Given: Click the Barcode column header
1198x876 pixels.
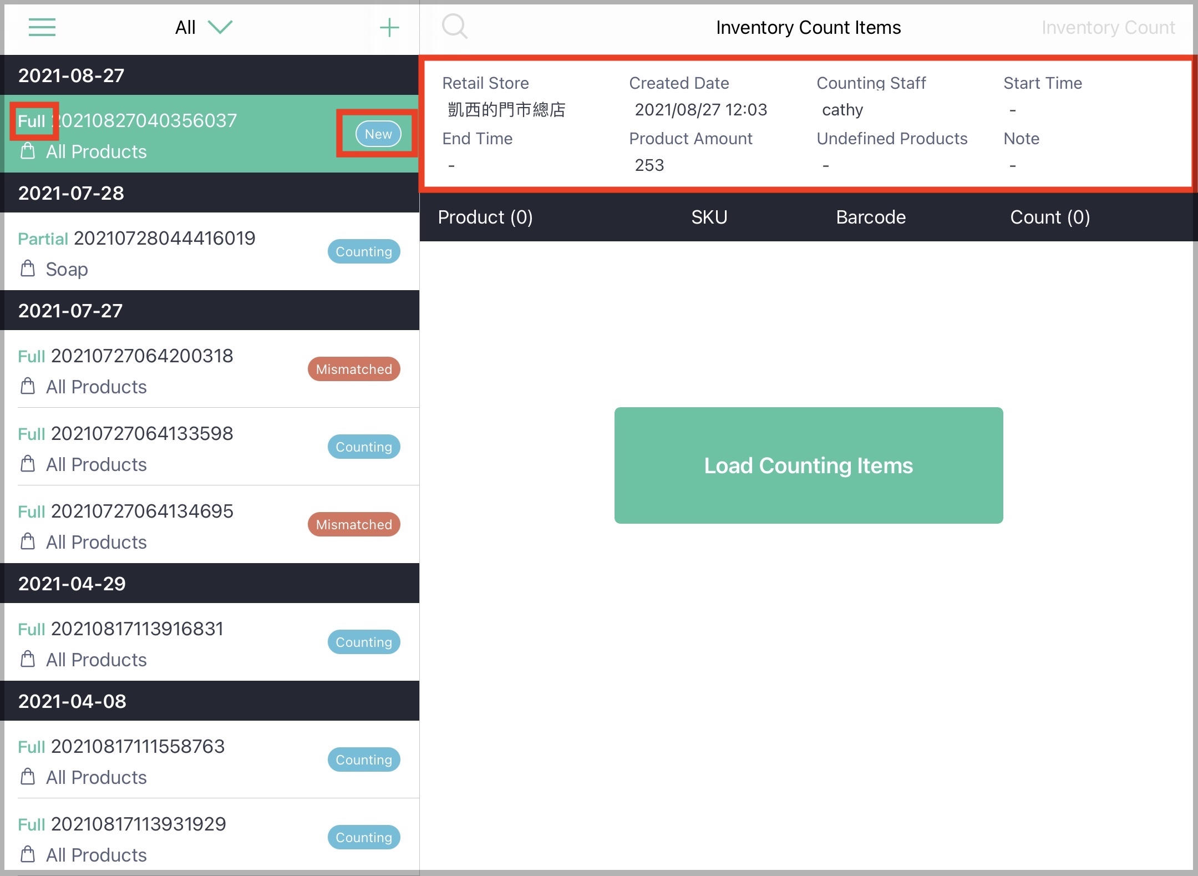Looking at the screenshot, I should (x=871, y=217).
